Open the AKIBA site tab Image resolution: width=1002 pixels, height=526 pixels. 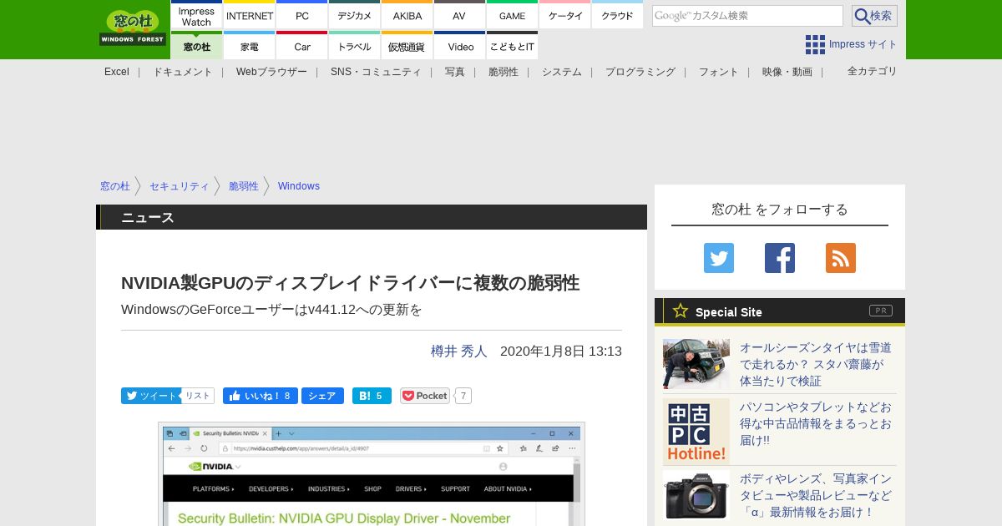407,16
